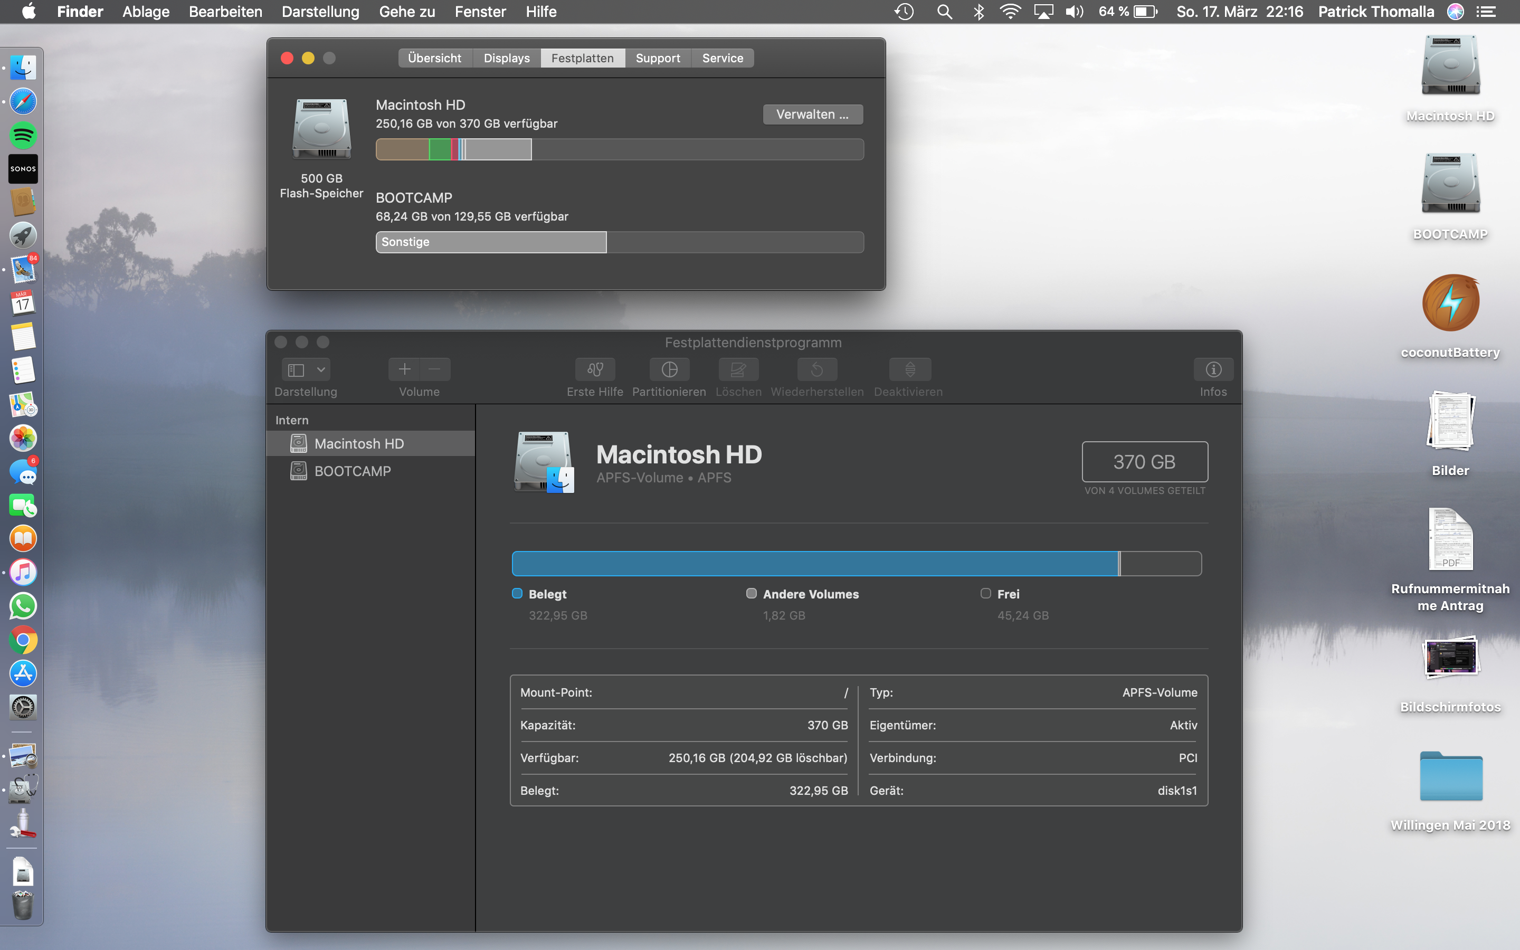
Task: Click the Verwalten ... button
Action: (812, 115)
